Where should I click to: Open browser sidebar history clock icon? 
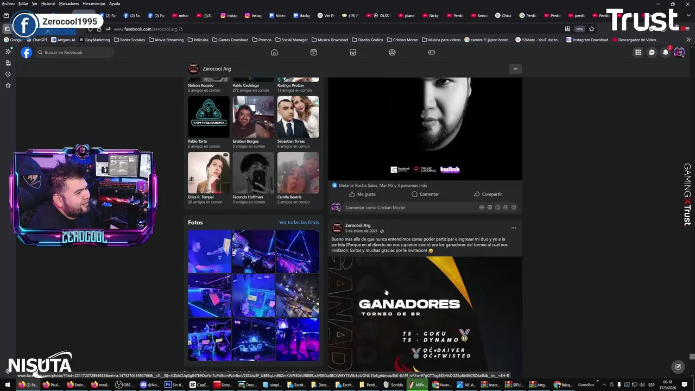tap(8, 74)
